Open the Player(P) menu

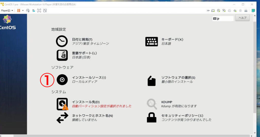coord(7,11)
